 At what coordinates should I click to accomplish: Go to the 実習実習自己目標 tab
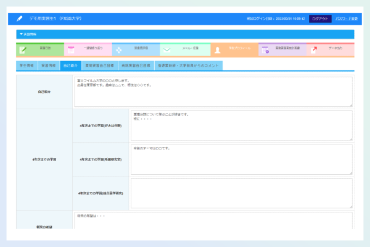tap(99, 65)
